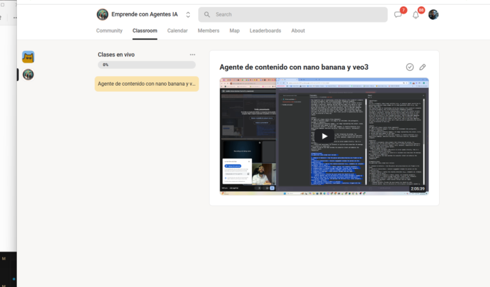Switch to the Community tab
490x287 pixels.
click(x=109, y=31)
